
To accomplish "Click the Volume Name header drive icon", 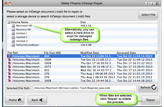I will point(9,22).
